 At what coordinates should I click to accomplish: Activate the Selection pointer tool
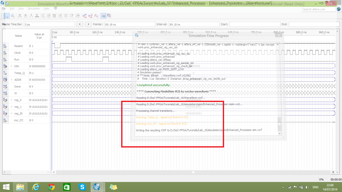[7, 16]
